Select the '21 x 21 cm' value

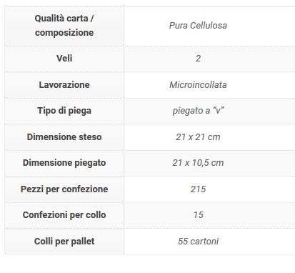(x=198, y=137)
